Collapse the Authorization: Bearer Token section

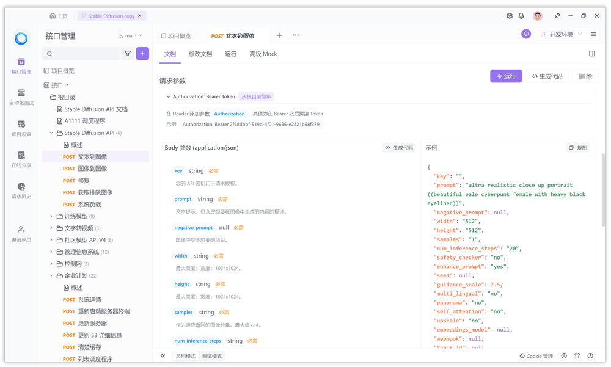(x=169, y=96)
